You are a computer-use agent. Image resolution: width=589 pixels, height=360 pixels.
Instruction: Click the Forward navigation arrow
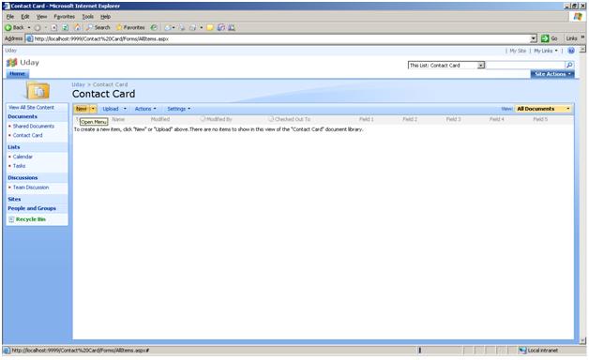click(x=38, y=27)
